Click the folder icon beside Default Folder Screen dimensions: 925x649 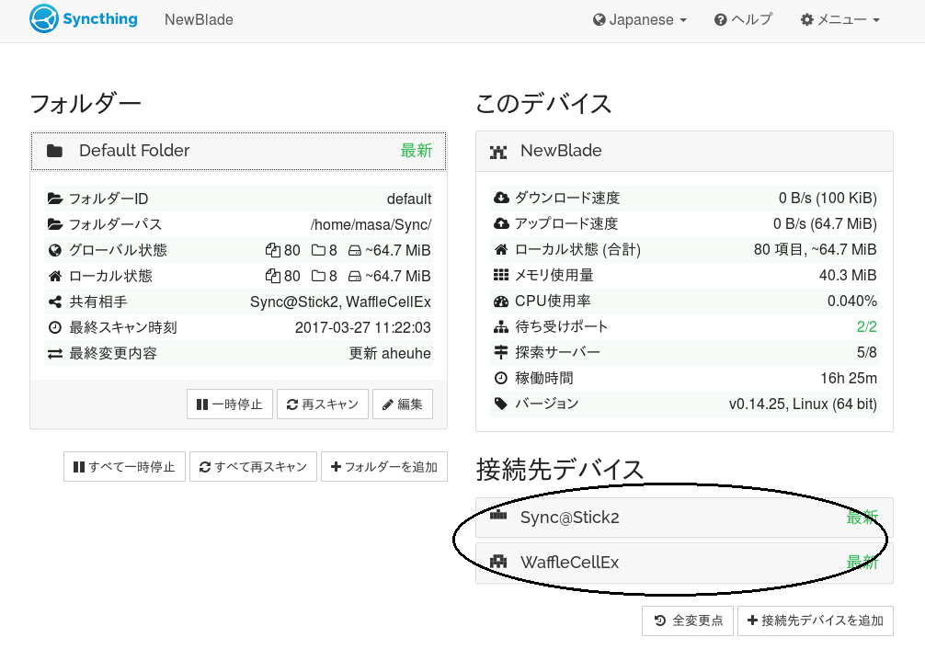click(x=55, y=151)
